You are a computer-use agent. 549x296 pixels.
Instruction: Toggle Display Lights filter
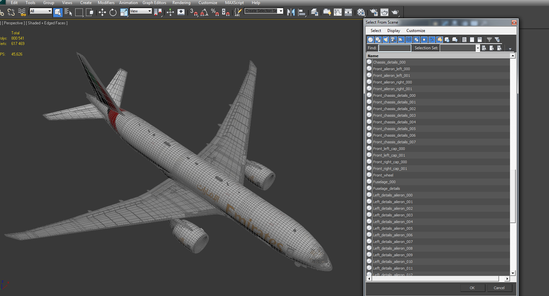point(386,40)
